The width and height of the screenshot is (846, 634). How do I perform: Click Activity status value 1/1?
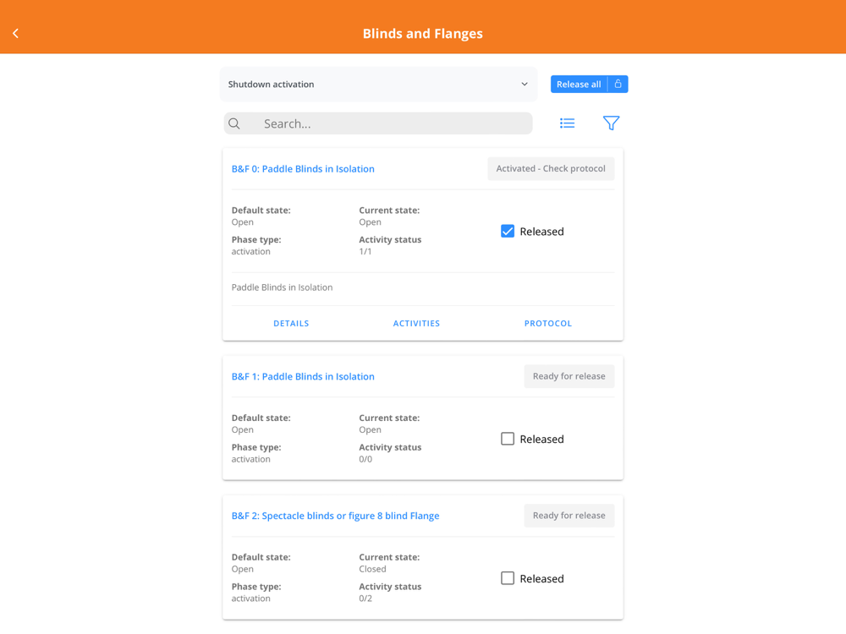365,252
